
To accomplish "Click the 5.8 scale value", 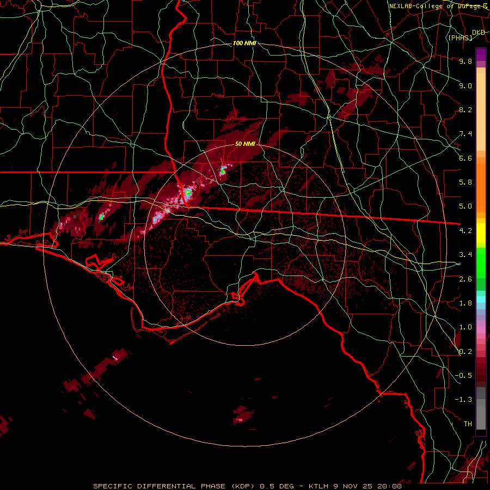I will coord(465,182).
